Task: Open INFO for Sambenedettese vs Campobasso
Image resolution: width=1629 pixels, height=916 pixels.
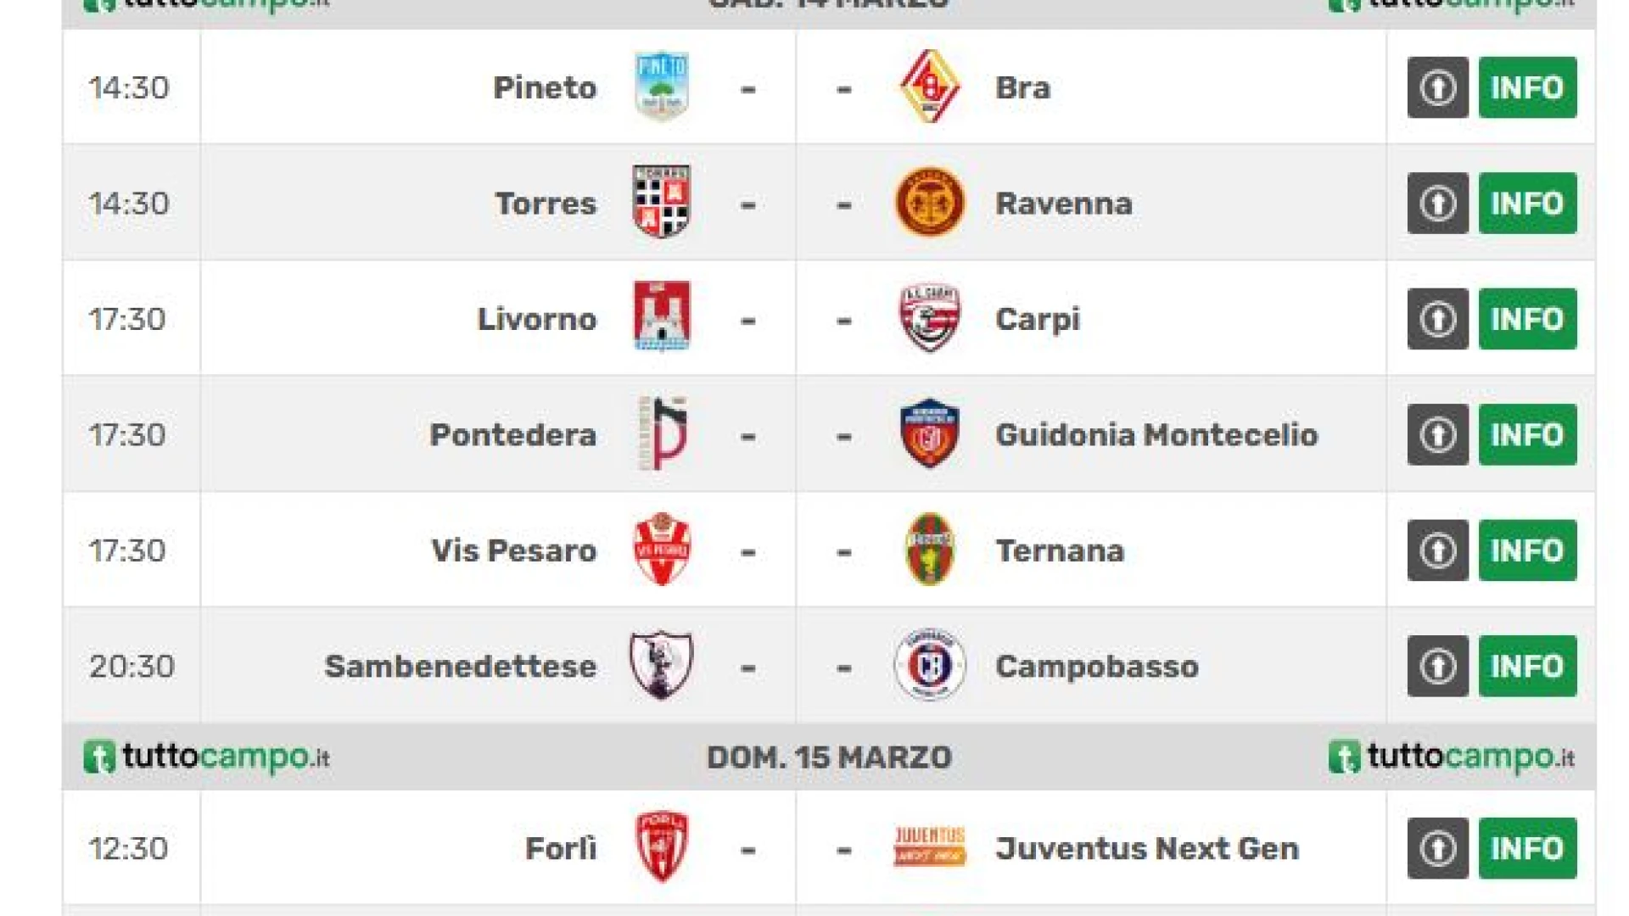Action: (1527, 666)
